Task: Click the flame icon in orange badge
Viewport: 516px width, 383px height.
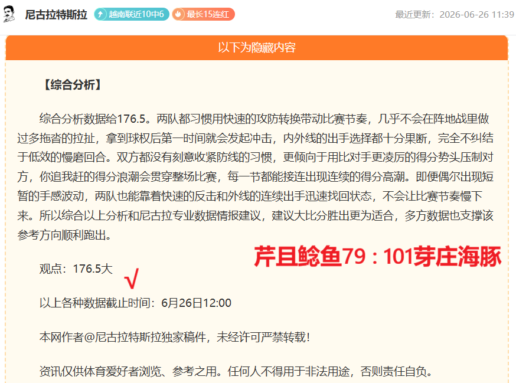Action: (x=178, y=15)
